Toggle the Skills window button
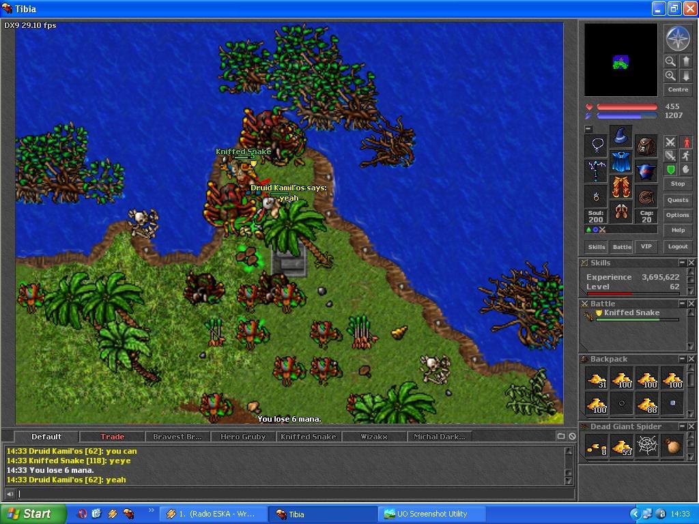The height and width of the screenshot is (524, 699). 597,247
